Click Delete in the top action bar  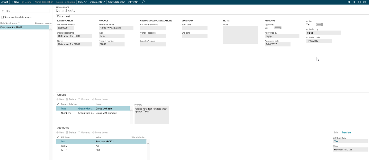27,2
